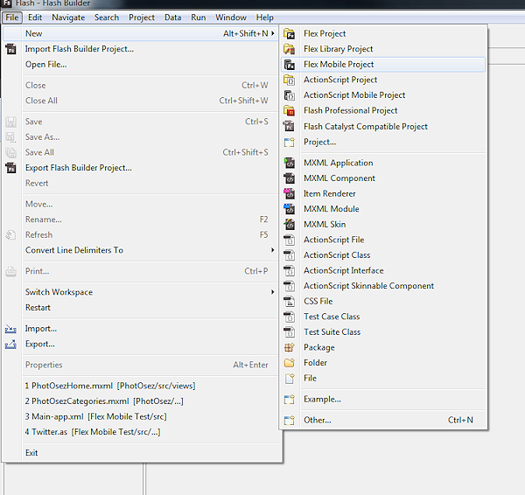Image resolution: width=525 pixels, height=495 pixels.
Task: Choose the Item Renderer icon
Action: [x=290, y=193]
